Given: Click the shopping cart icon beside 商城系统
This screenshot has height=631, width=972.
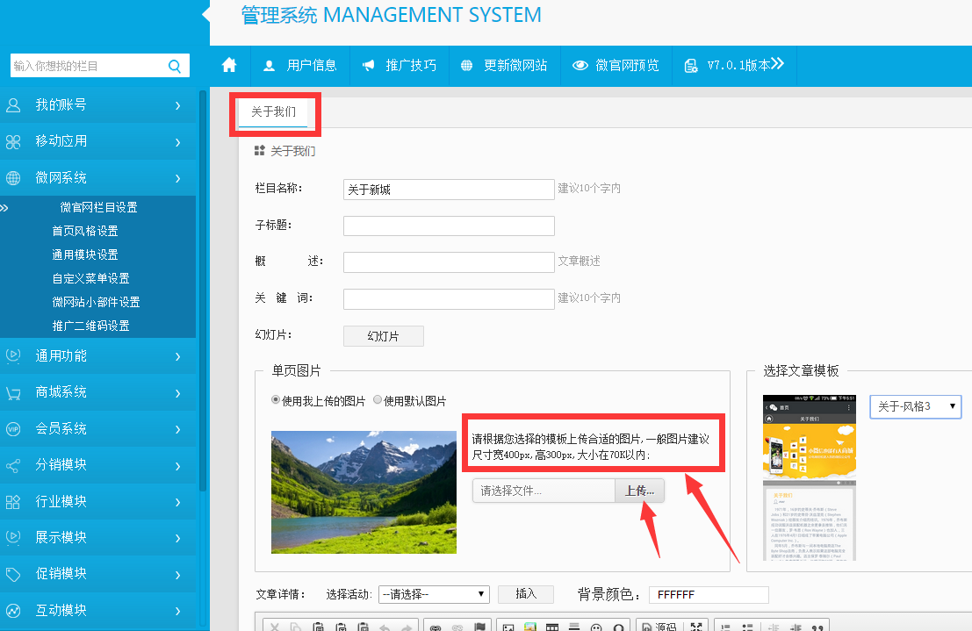Looking at the screenshot, I should [13, 392].
